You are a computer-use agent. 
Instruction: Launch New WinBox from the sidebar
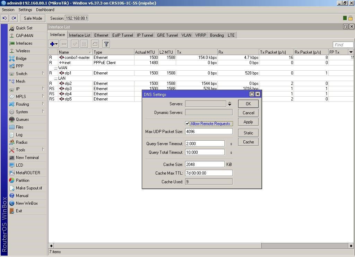pyautogui.click(x=25, y=203)
